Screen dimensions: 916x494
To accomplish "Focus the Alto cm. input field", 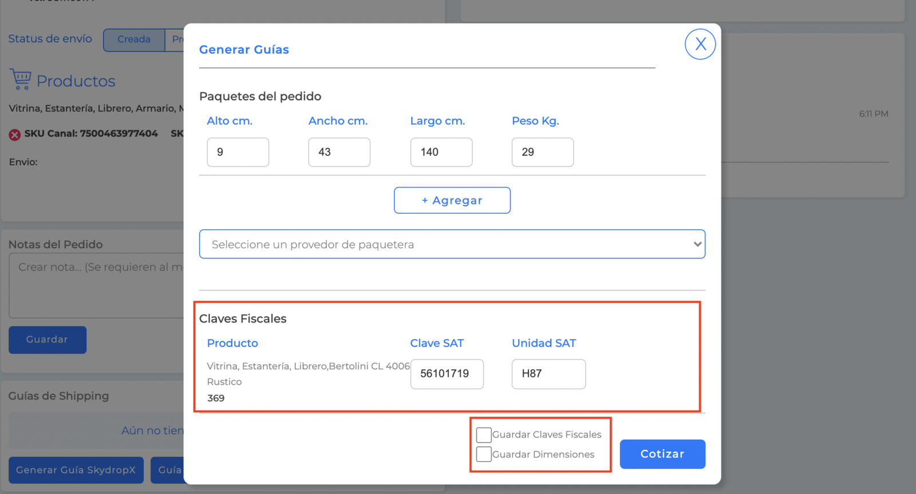I will 238,152.
